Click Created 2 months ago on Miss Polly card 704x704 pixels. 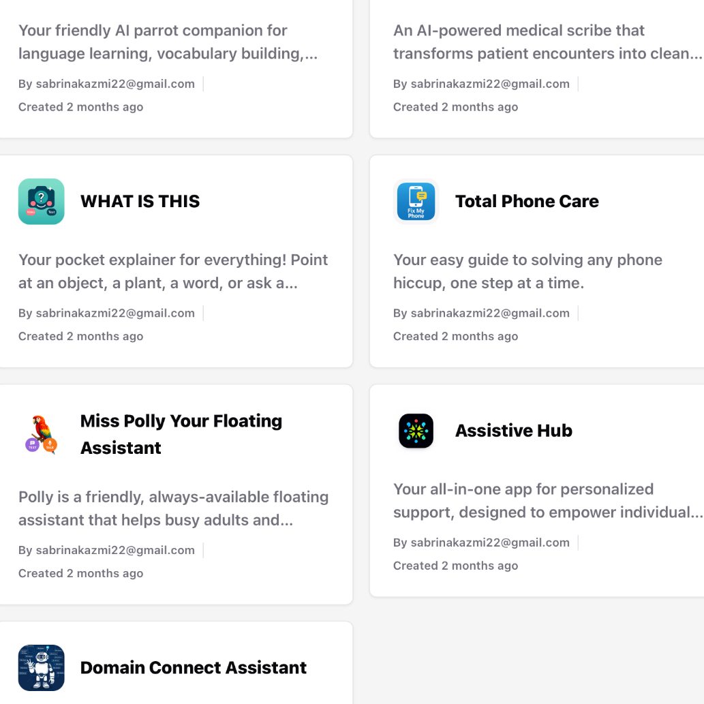coord(80,574)
